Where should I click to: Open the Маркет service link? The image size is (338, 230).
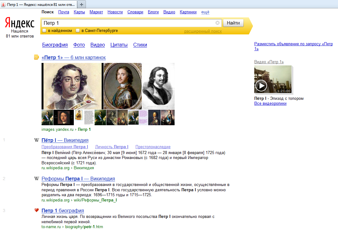point(96,12)
